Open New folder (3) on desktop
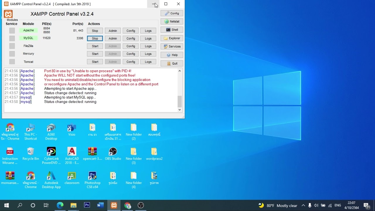The width and height of the screenshot is (375, 211). tap(134, 156)
